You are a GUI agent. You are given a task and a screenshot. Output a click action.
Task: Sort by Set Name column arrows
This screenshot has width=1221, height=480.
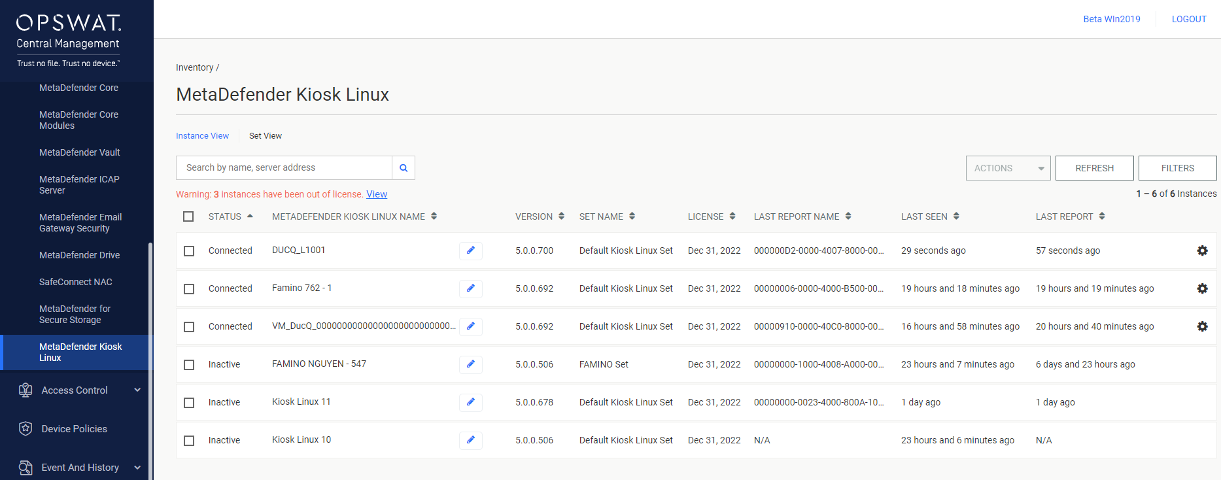pyautogui.click(x=632, y=216)
